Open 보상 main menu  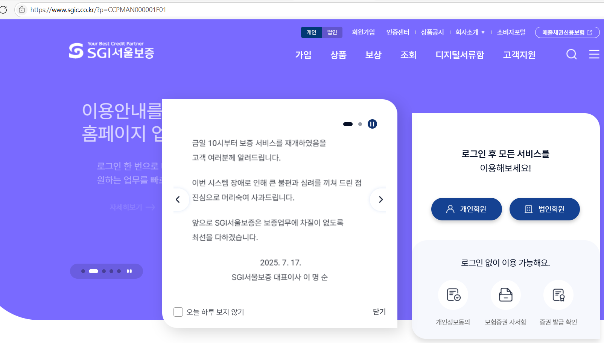click(x=373, y=55)
